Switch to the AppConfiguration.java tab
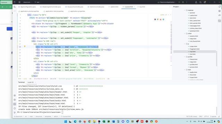 27,7
